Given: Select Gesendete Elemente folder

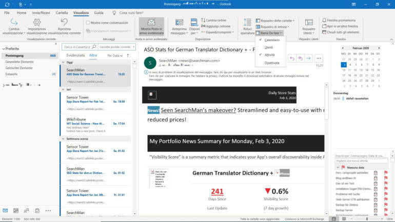Looking at the screenshot, I should point(19,62).
